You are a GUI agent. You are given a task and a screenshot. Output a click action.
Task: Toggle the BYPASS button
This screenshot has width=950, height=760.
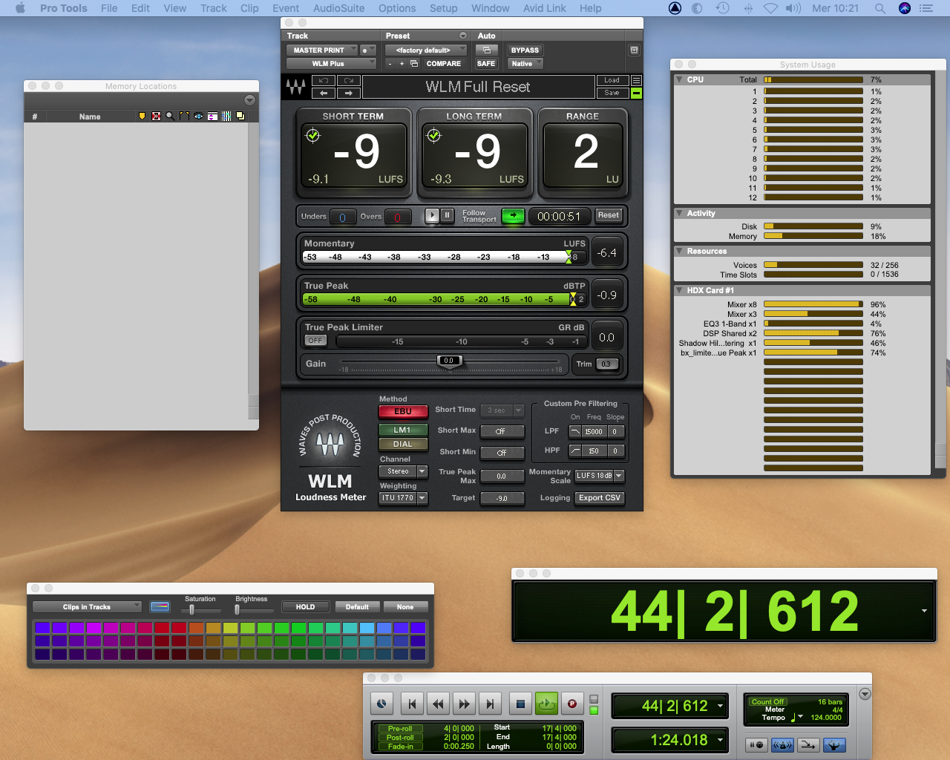click(525, 50)
